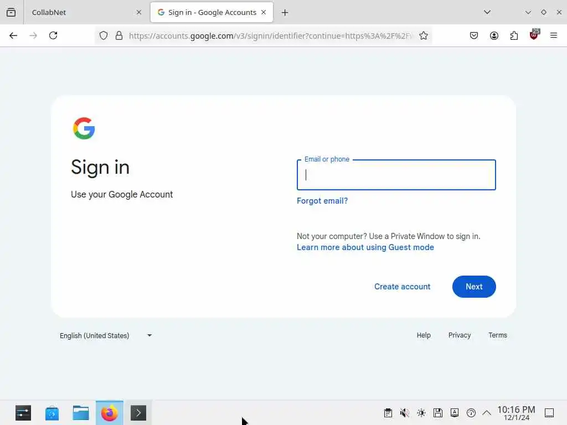The image size is (567, 425).
Task: Open the list all tabs dropdown
Action: [x=487, y=12]
